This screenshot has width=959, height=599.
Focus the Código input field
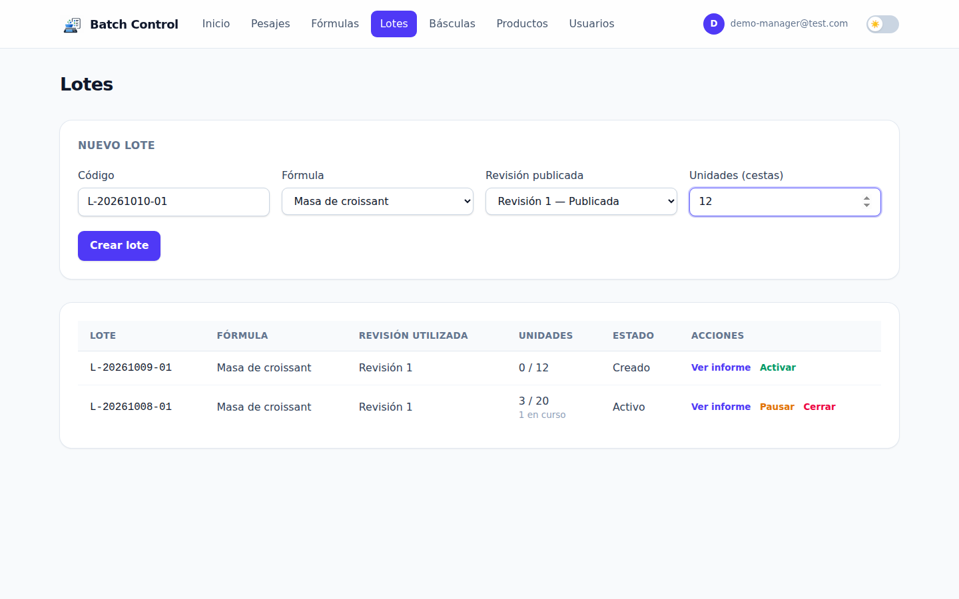pos(174,202)
